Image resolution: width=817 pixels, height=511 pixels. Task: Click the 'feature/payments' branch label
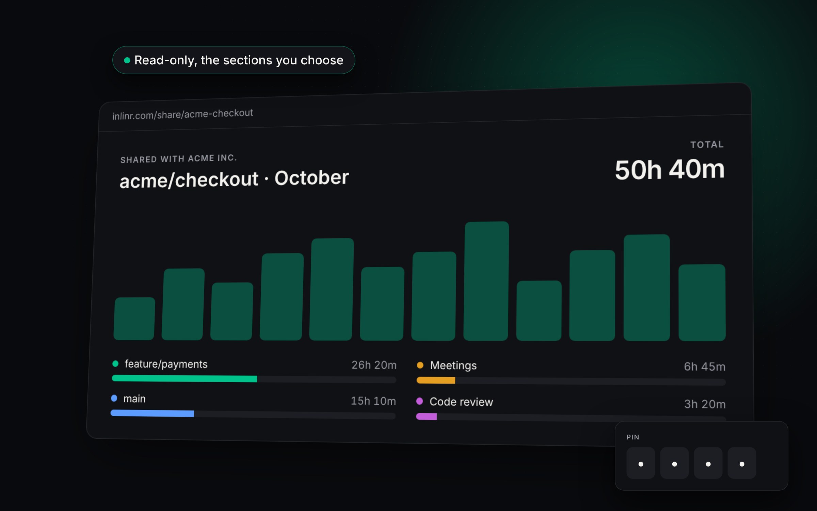point(166,364)
